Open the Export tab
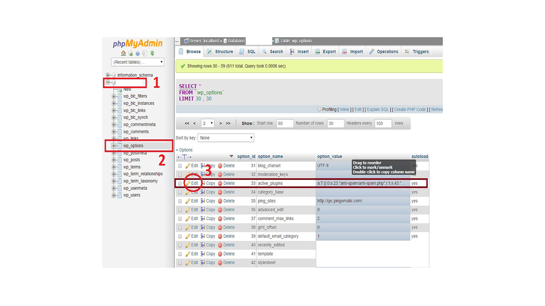Image resolution: width=545 pixels, height=306 pixels. click(x=326, y=52)
